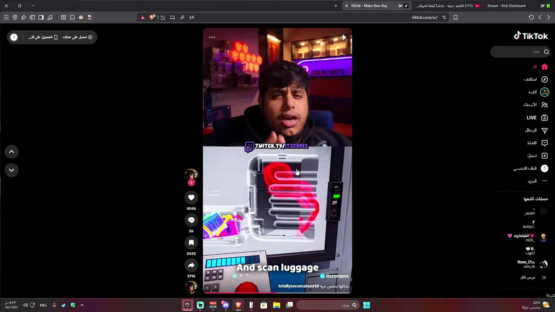Go to previous video with up chevron
Image resolution: width=555 pixels, height=312 pixels.
(x=12, y=152)
